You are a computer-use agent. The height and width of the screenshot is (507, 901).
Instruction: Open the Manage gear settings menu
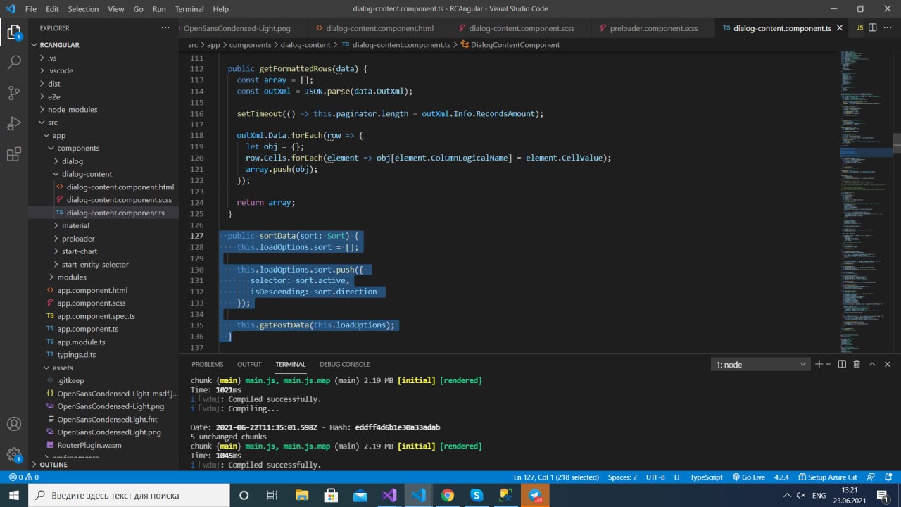coord(13,454)
